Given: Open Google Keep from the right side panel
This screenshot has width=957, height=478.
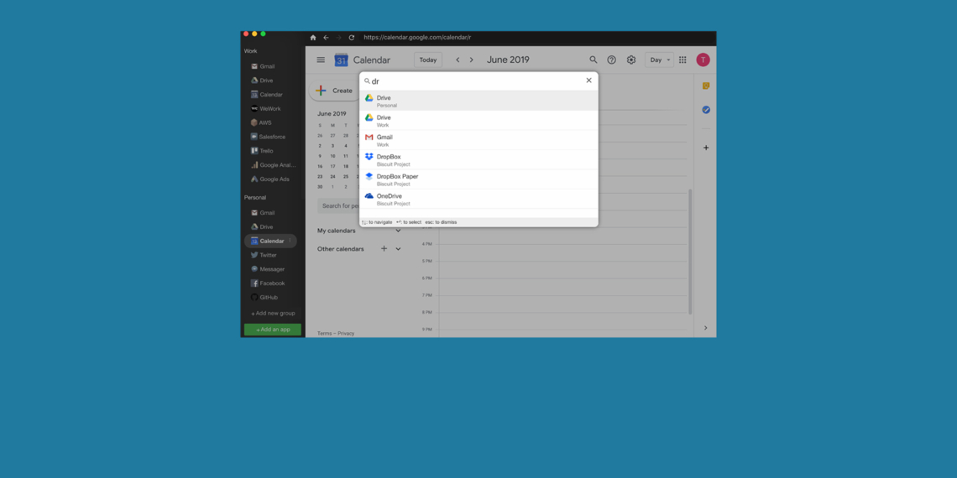Looking at the screenshot, I should (x=706, y=86).
